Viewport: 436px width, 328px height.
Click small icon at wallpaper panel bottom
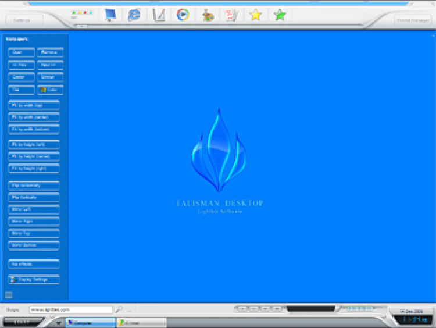[x=9, y=295]
